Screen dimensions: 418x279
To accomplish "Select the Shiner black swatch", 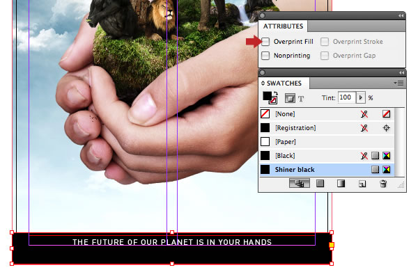I will pos(327,170).
